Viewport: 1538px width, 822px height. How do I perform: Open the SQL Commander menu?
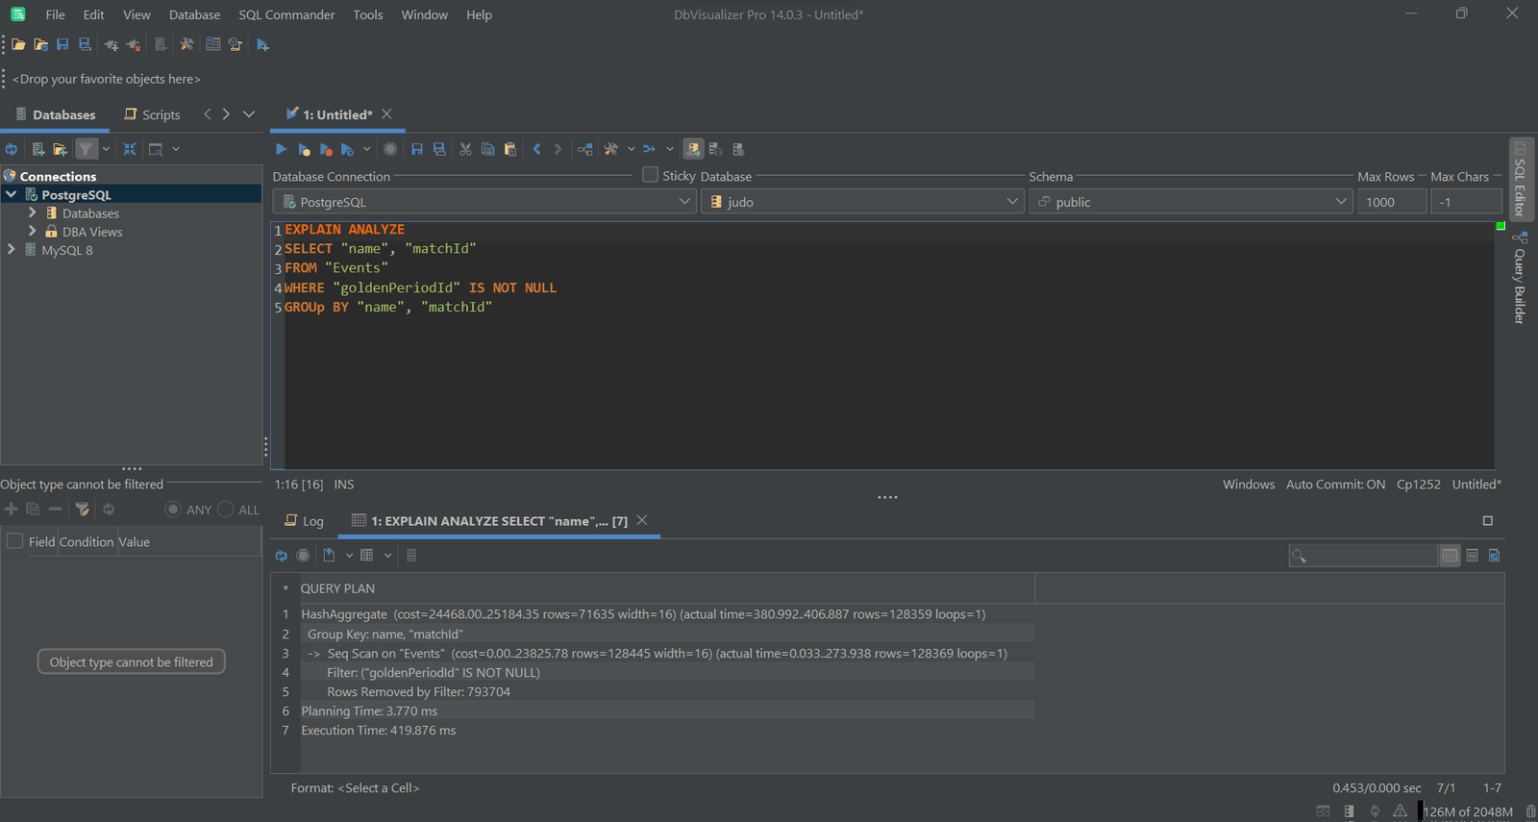point(286,14)
